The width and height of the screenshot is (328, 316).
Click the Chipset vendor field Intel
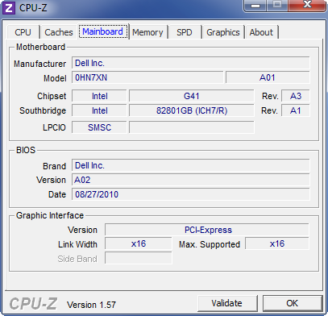(x=99, y=96)
